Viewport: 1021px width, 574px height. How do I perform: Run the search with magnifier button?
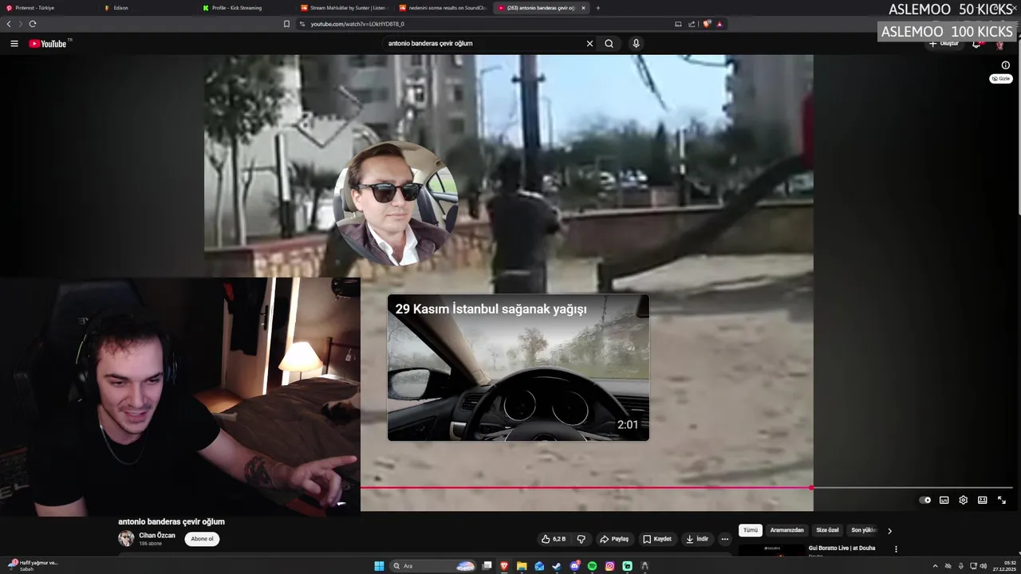[609, 44]
